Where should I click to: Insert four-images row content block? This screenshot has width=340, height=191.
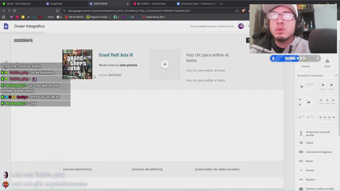coord(327,118)
